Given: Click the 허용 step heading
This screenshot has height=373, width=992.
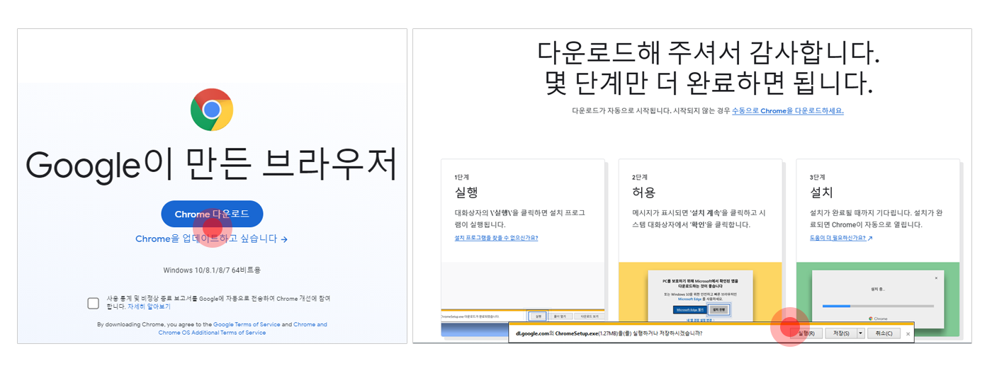Looking at the screenshot, I should 644,192.
